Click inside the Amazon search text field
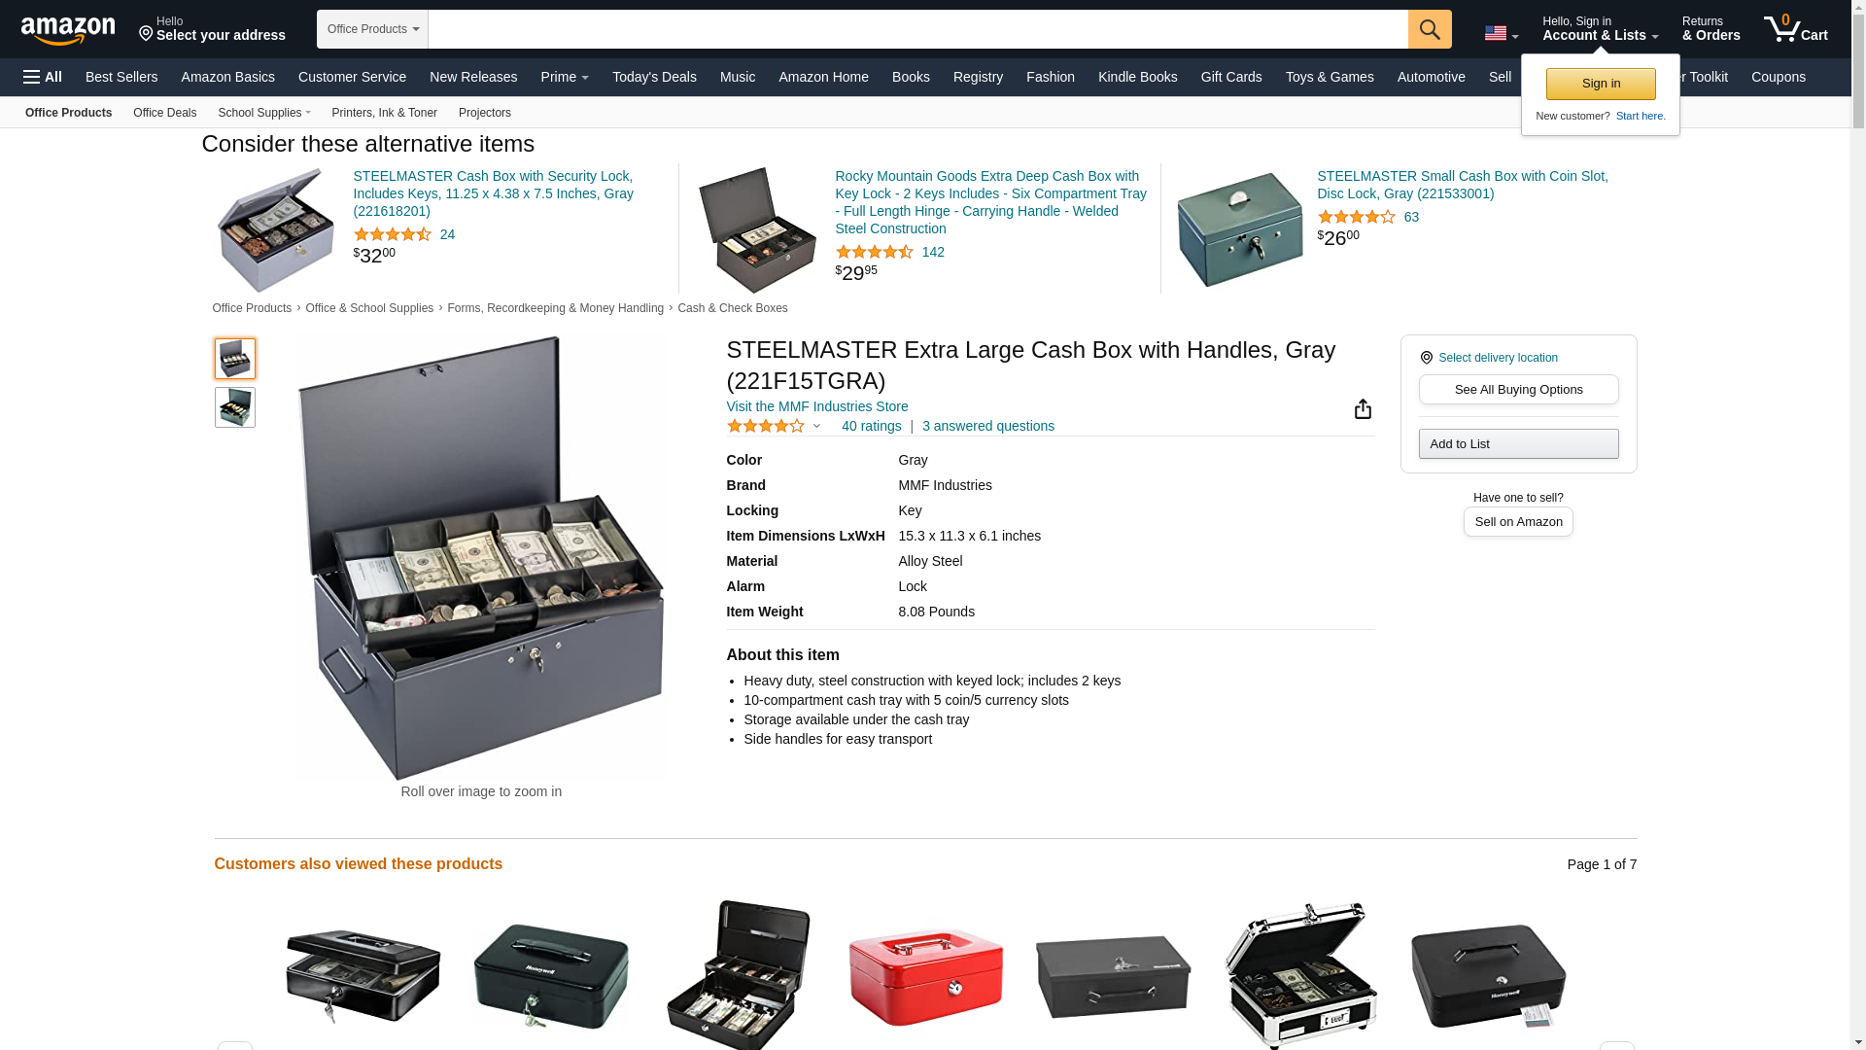This screenshot has width=1866, height=1050. [917, 29]
